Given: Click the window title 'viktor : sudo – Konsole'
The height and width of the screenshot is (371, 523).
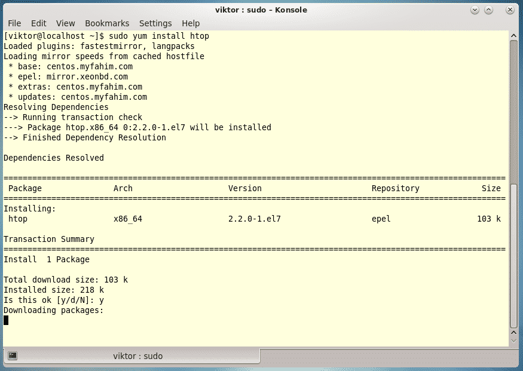Looking at the screenshot, I should [x=261, y=10].
